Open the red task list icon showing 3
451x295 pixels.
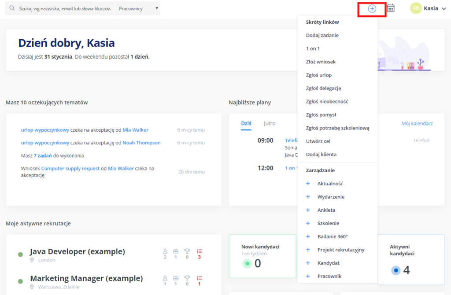(199, 252)
